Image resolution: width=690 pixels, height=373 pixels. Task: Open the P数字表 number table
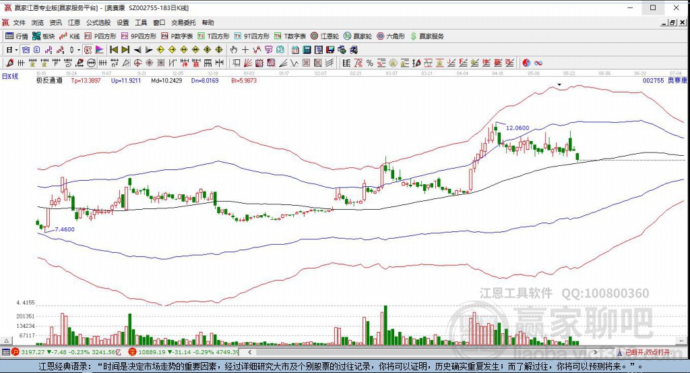(177, 36)
